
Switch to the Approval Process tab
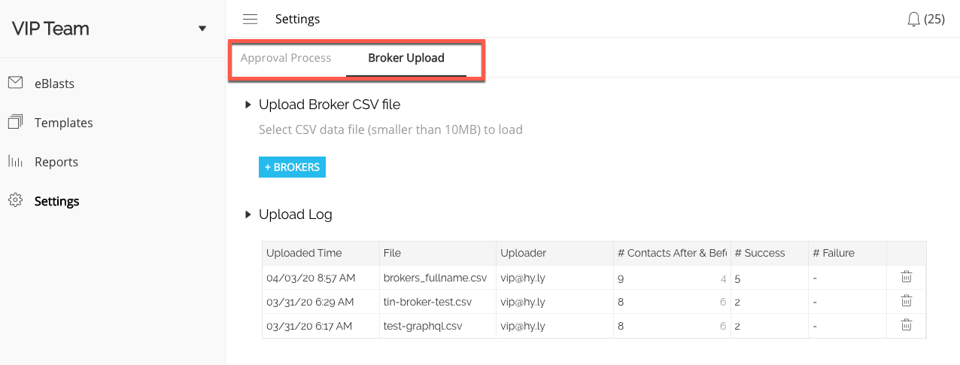point(286,58)
